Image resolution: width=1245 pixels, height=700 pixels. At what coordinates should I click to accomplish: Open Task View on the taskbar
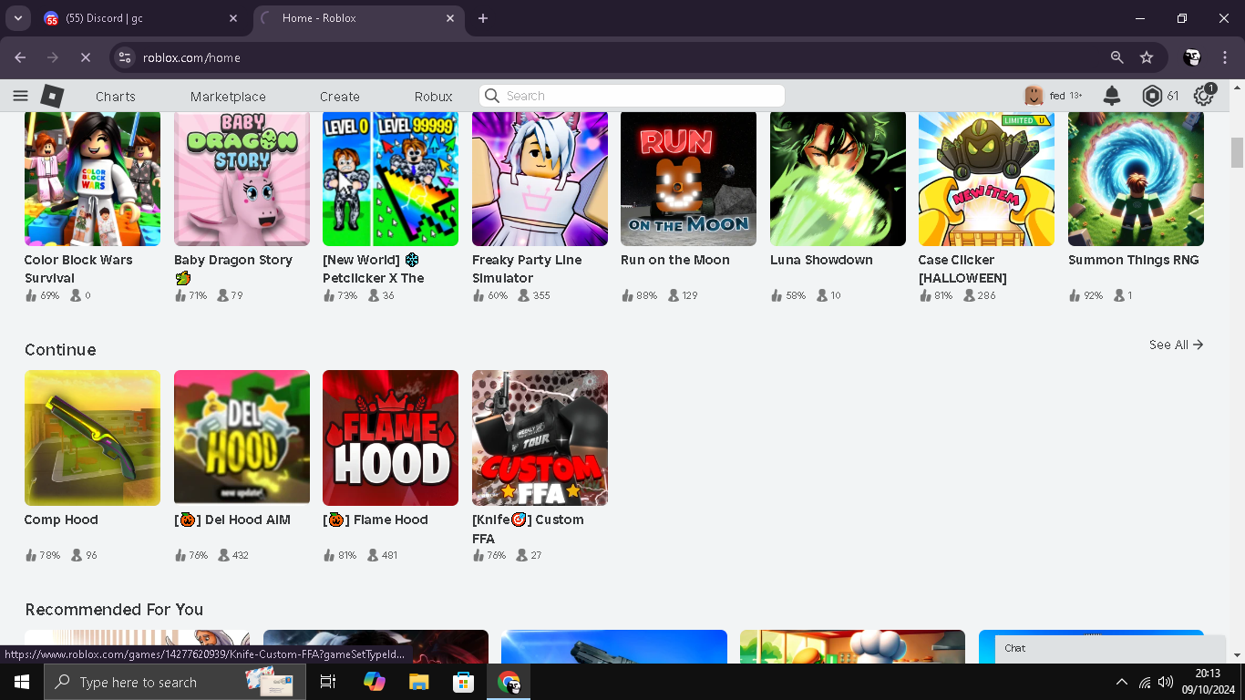[328, 682]
